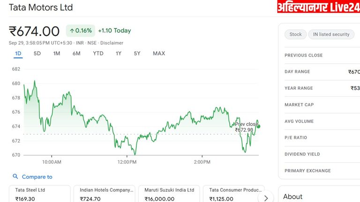Screen dimensions: 360x202
Task: Open the 5Y chart view
Action: pos(137,53)
